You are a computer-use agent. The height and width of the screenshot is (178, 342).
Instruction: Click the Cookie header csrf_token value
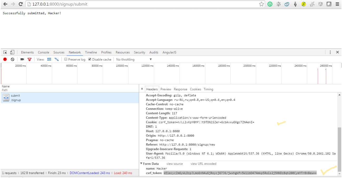(206, 122)
